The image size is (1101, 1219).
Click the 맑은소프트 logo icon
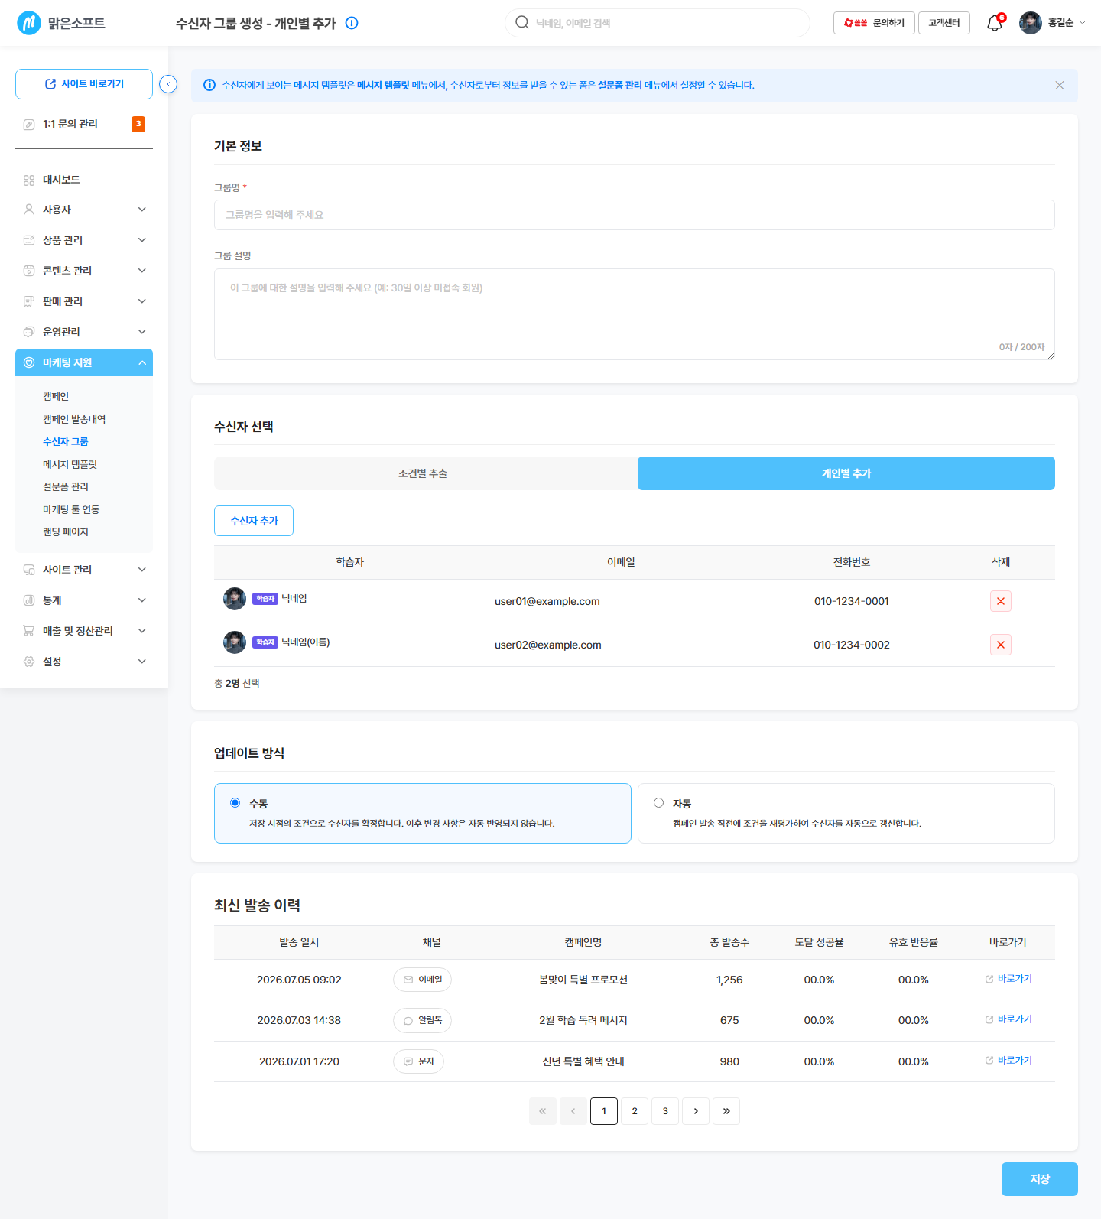tap(29, 23)
